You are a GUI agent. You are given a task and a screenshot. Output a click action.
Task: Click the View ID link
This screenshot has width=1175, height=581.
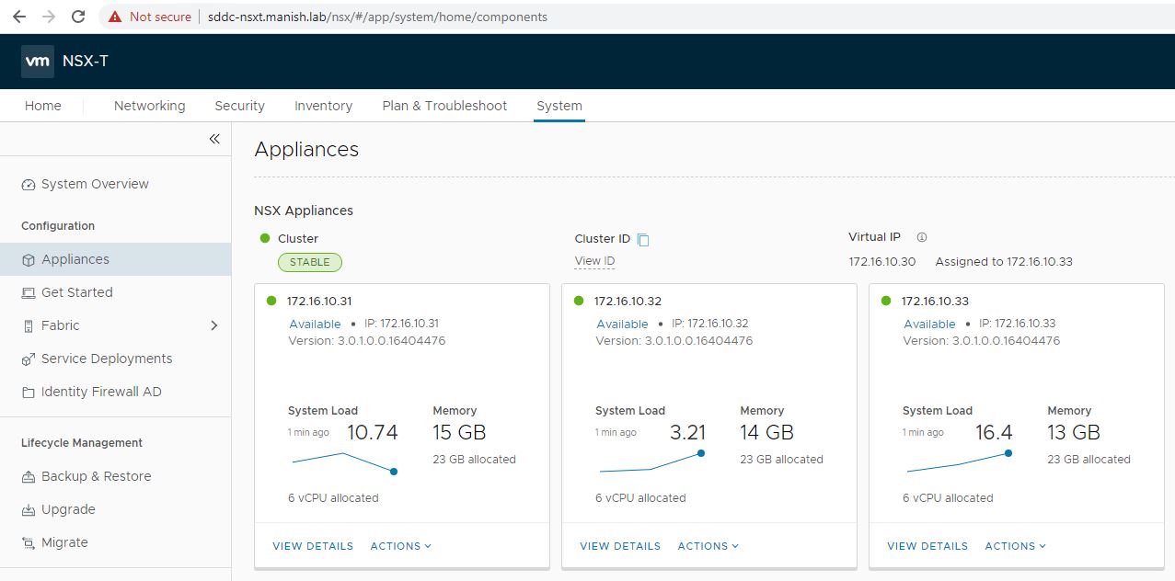594,261
